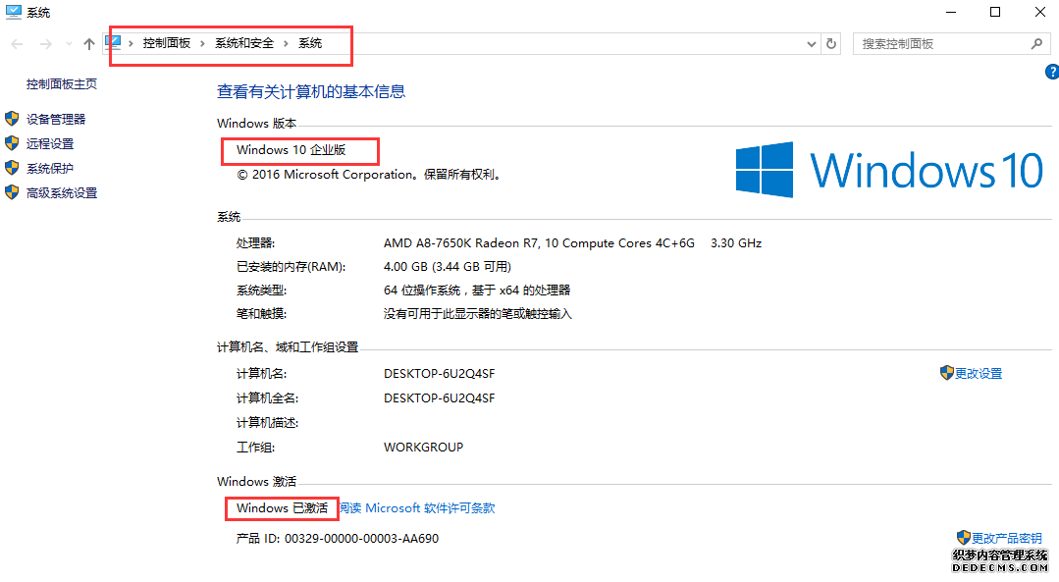The width and height of the screenshot is (1059, 582).
Task: Expand chevron after 控制面板 breadcrumb
Action: tap(202, 44)
